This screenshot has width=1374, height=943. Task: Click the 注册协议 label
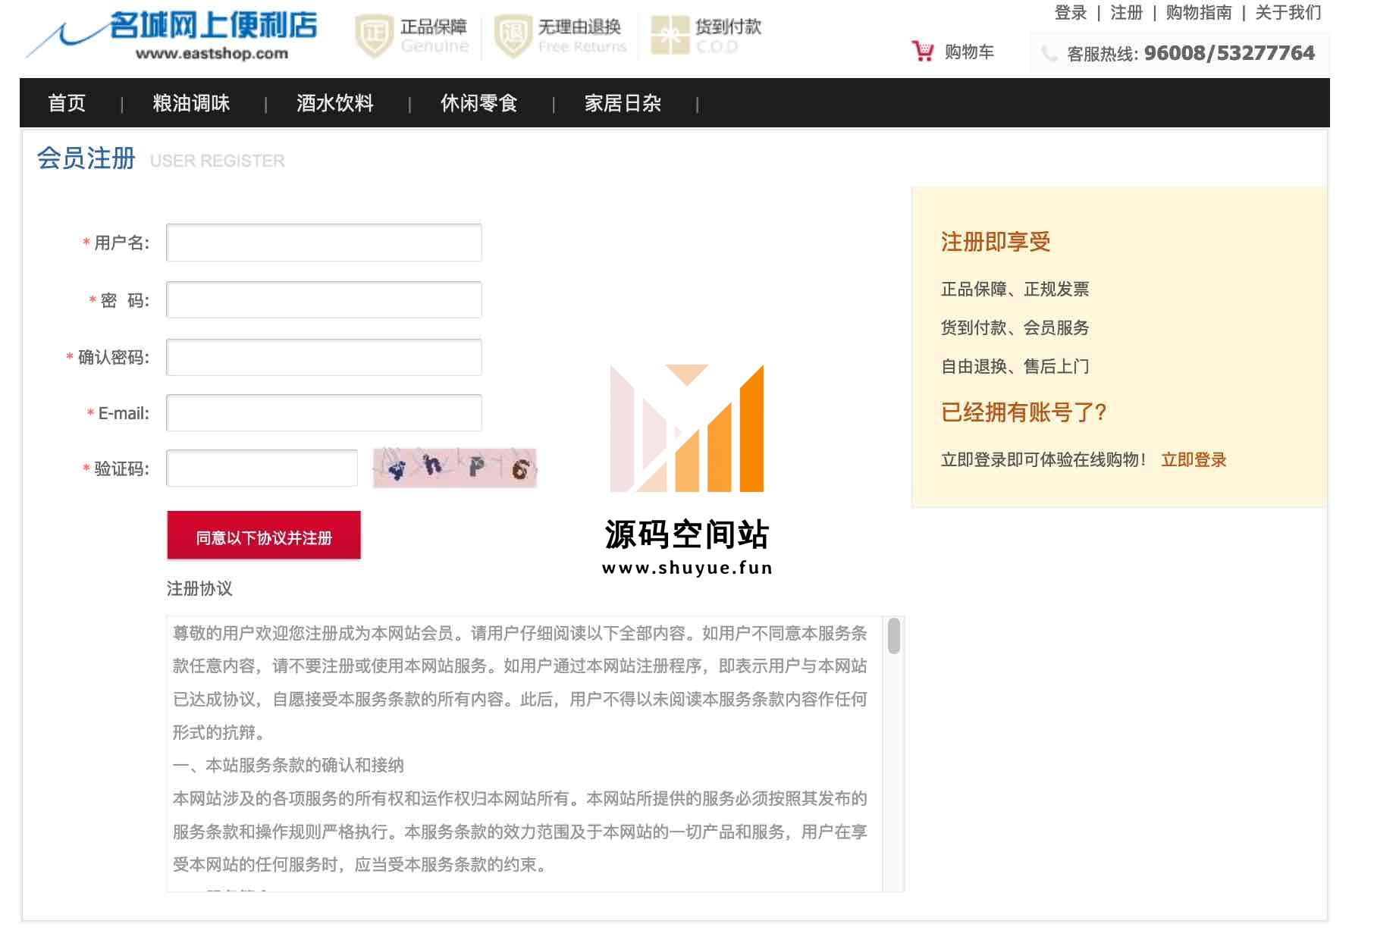click(199, 589)
